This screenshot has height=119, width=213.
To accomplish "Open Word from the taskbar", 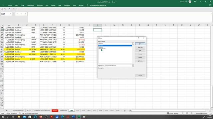I will coord(73,117).
